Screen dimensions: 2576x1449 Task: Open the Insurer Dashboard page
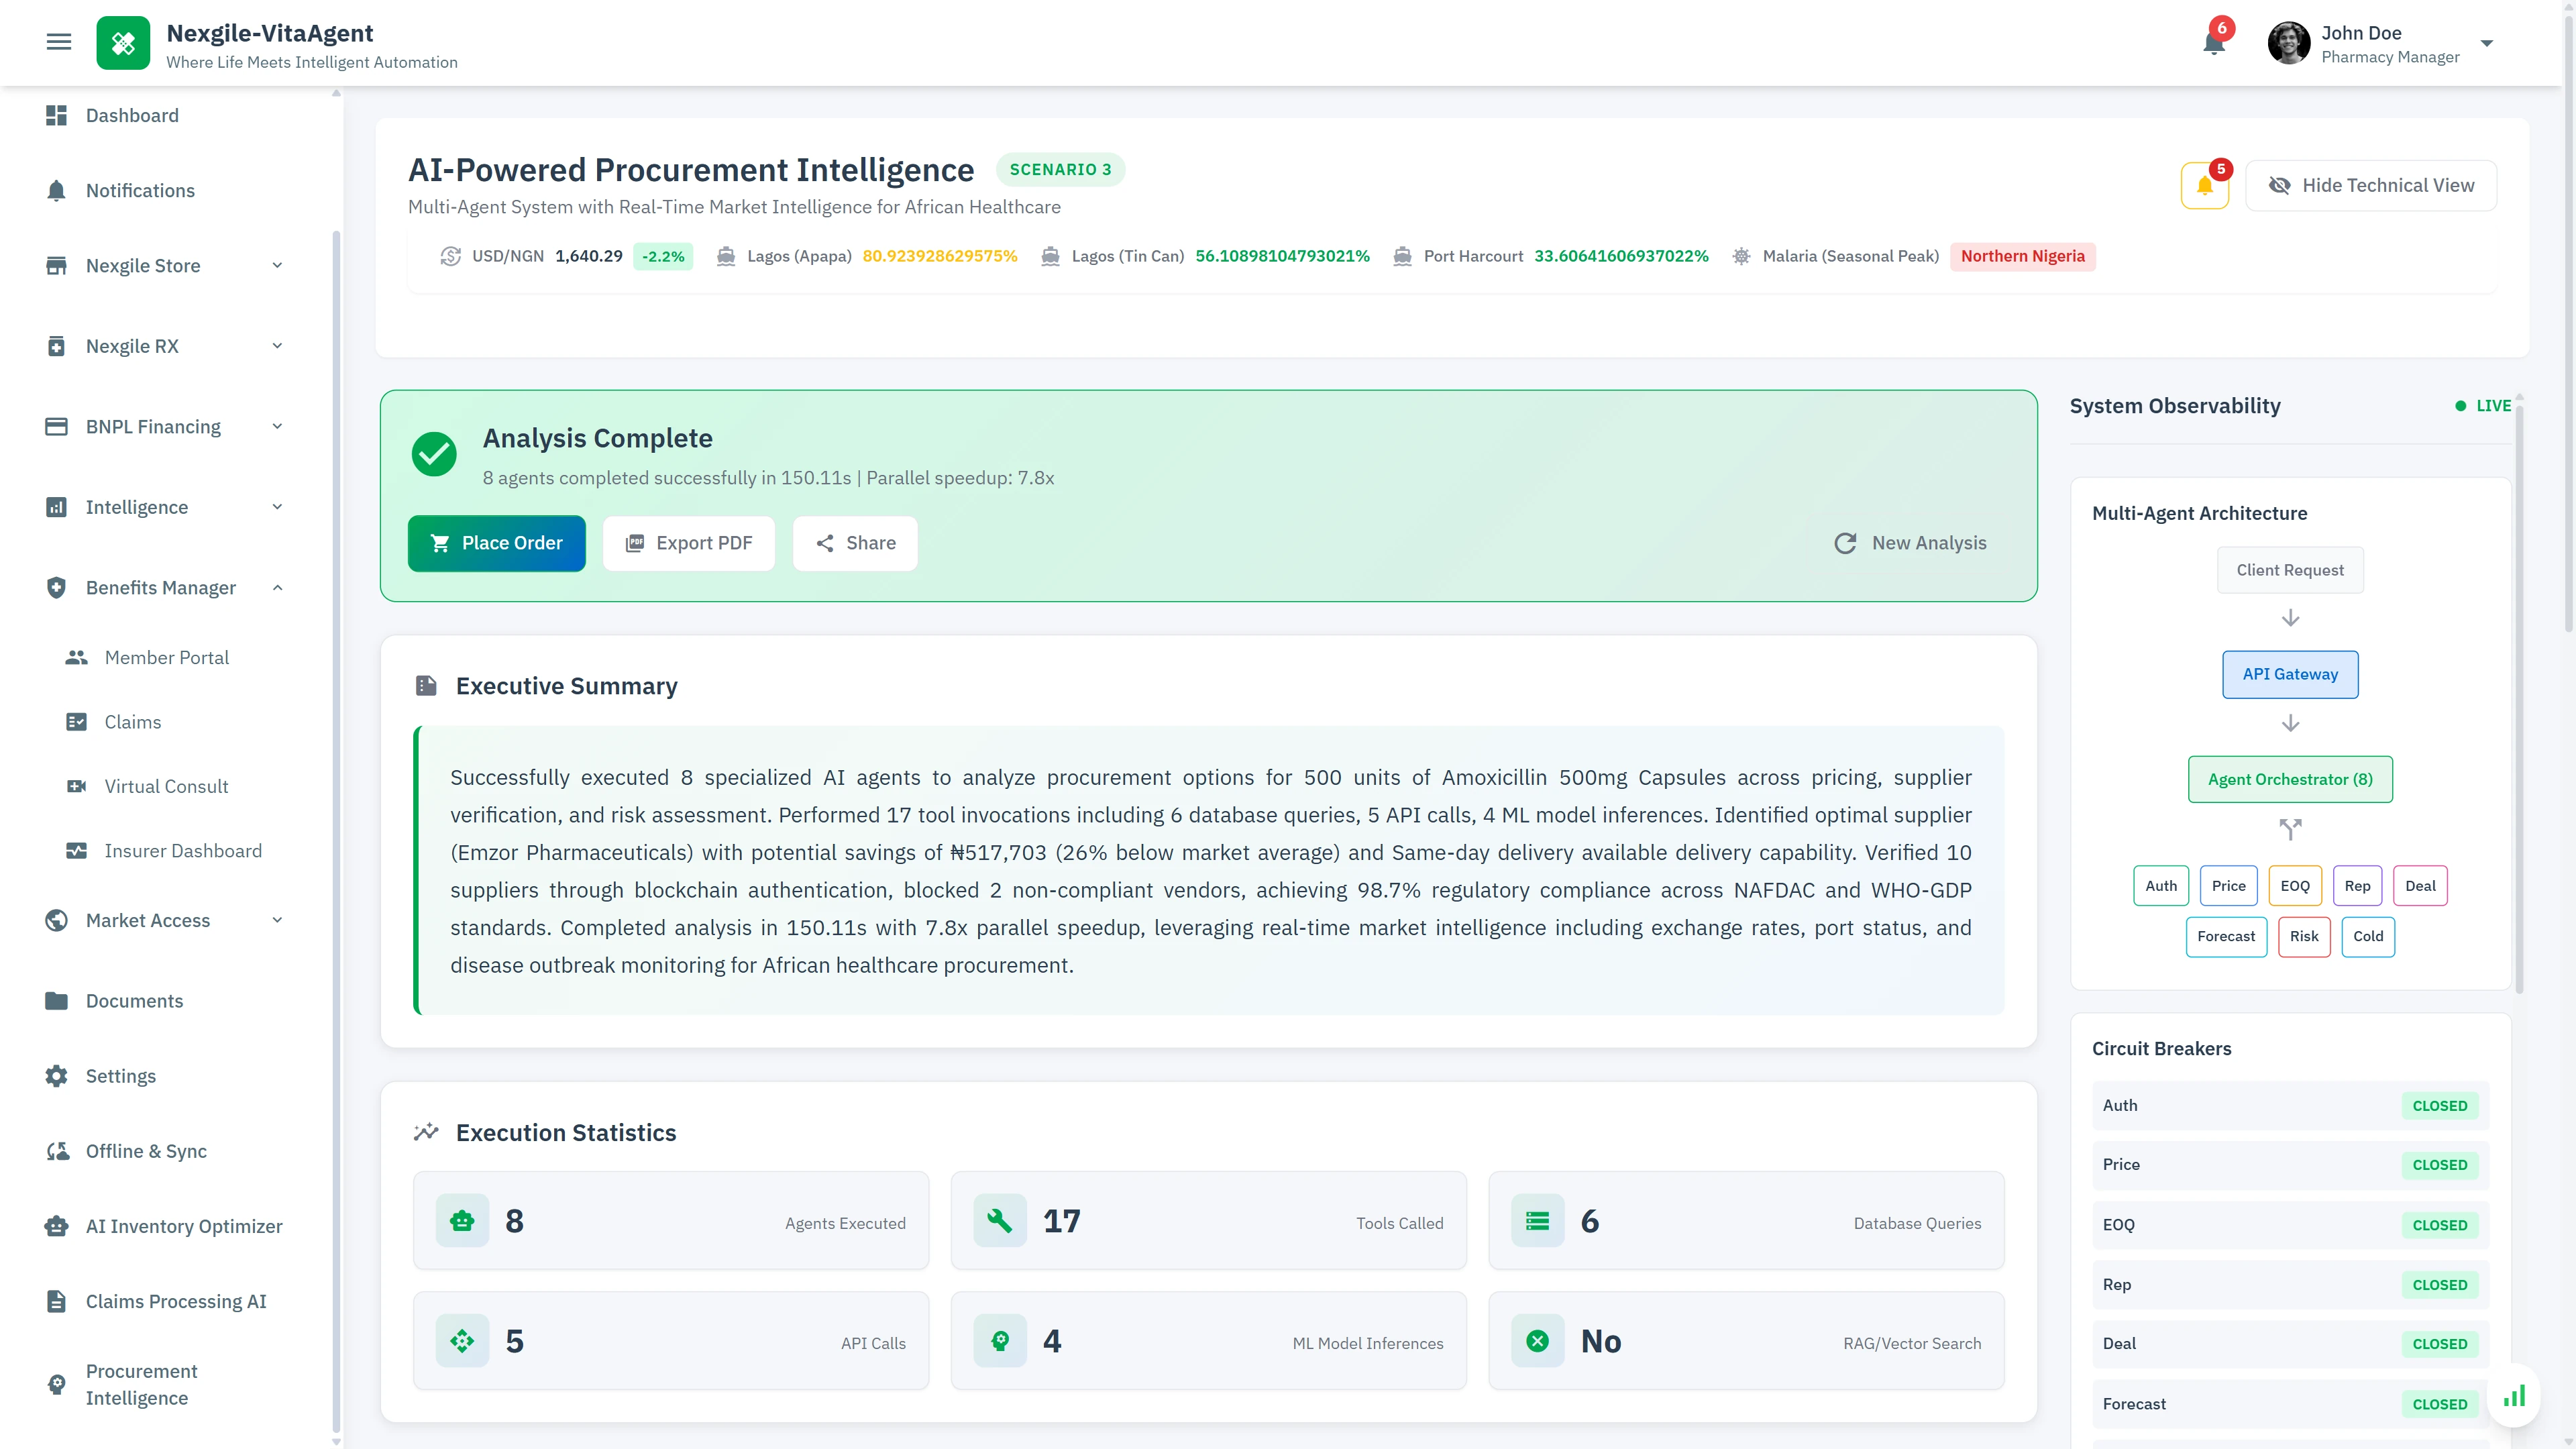[182, 850]
